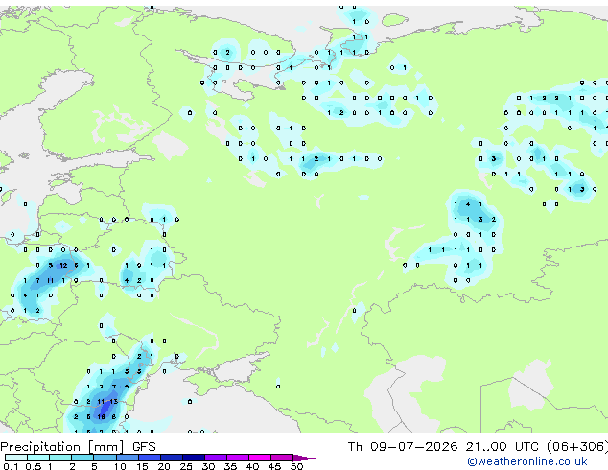Select the 25–30 mm navy legend swatch
The height and width of the screenshot is (470, 608).
tap(193, 458)
